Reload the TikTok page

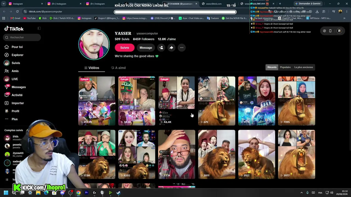click(x=17, y=11)
